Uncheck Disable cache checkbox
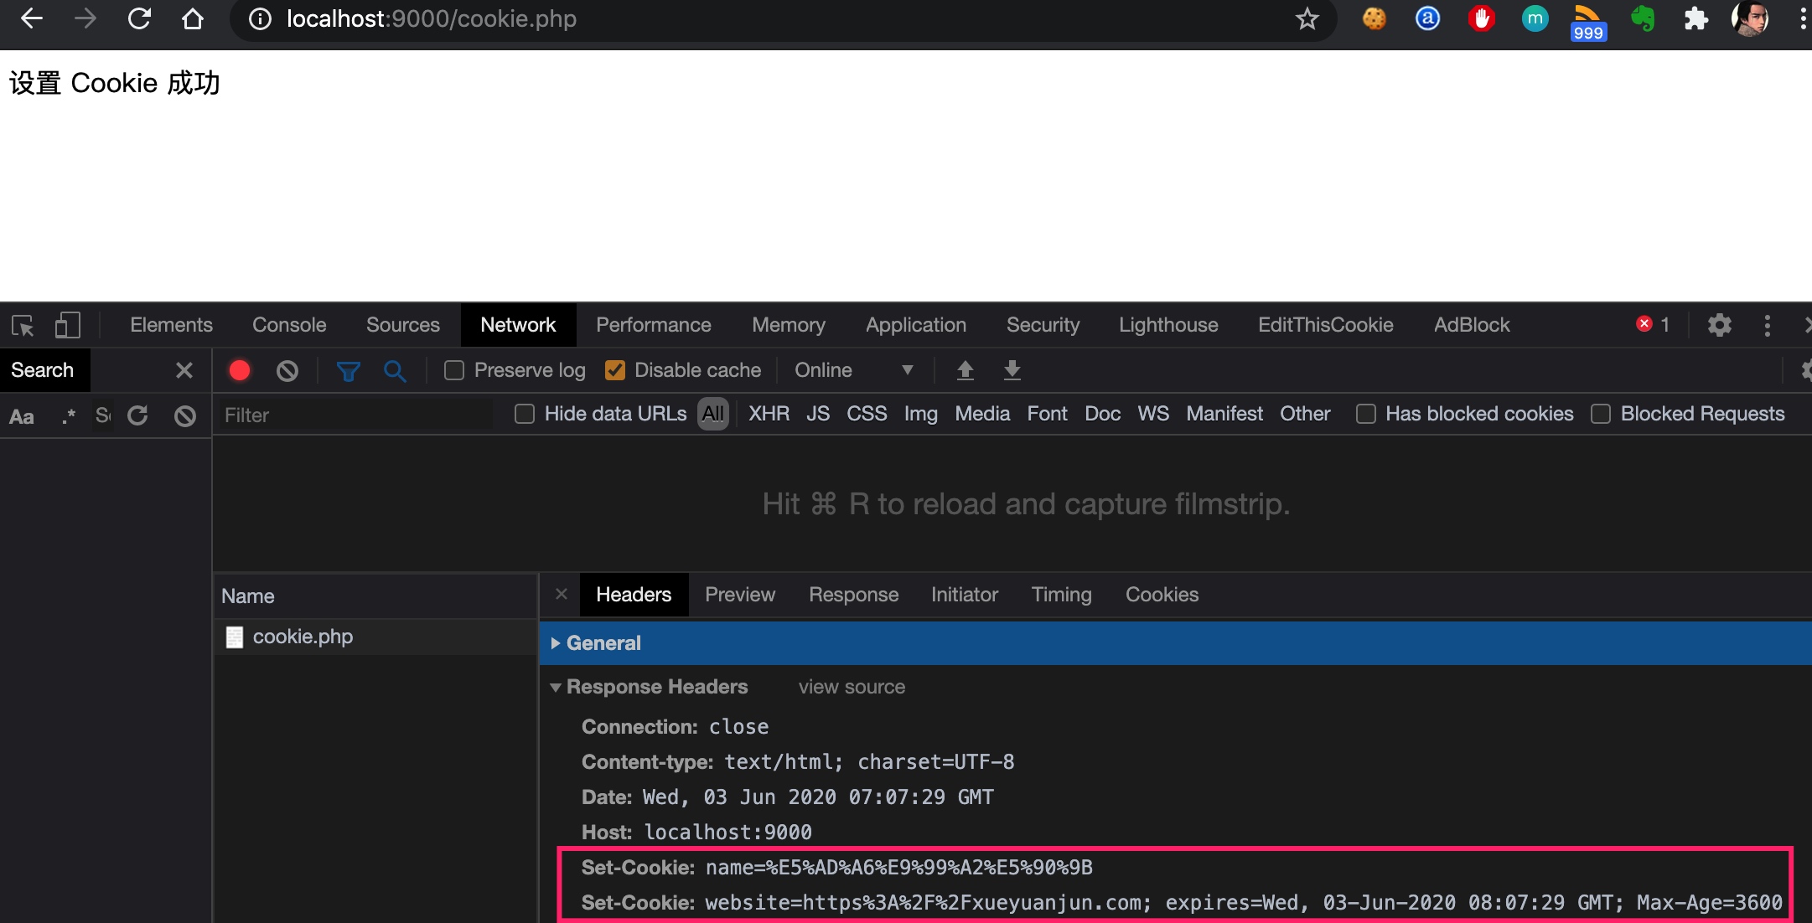This screenshot has width=1812, height=923. tap(615, 370)
